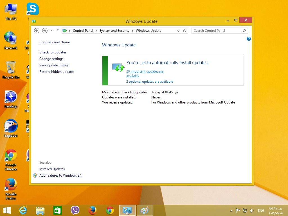This screenshot has width=288, height=216.
Task: Go up one level with Up arrow
Action: (58, 31)
